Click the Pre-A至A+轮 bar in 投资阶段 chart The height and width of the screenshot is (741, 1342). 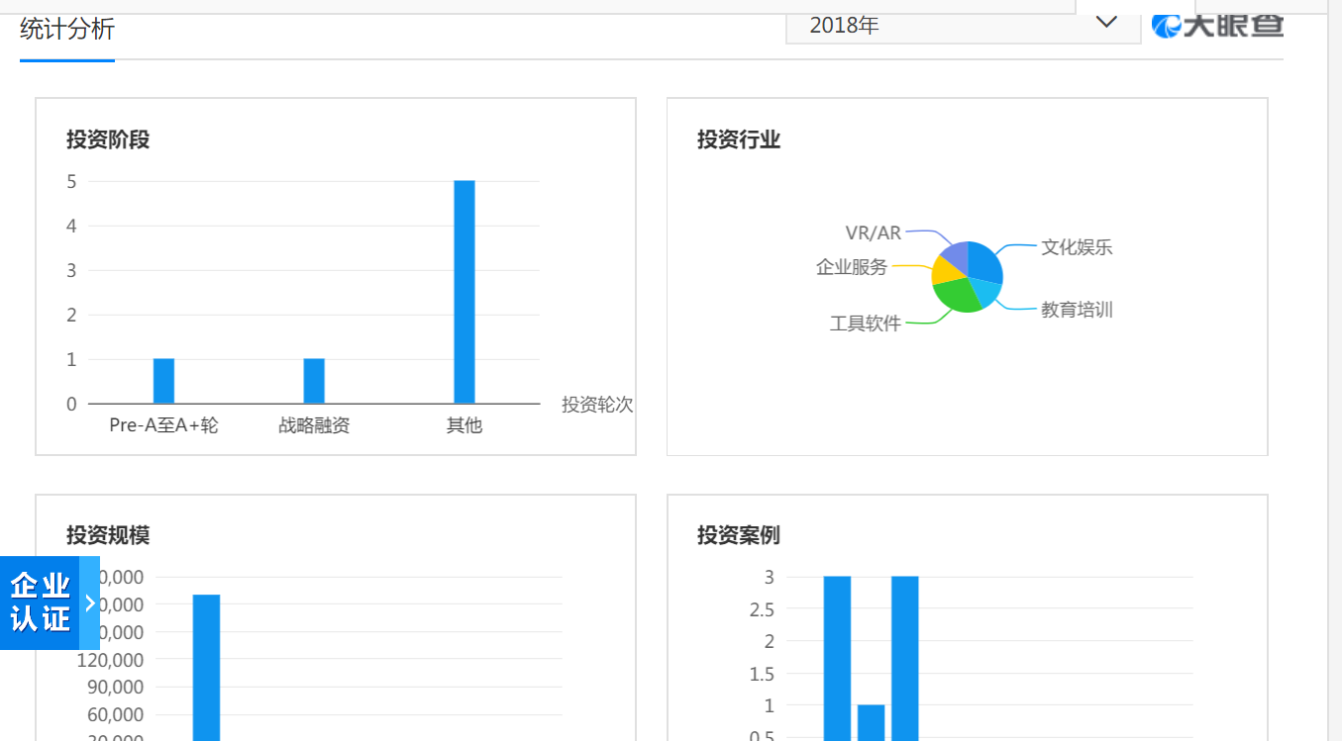pyautogui.click(x=163, y=381)
